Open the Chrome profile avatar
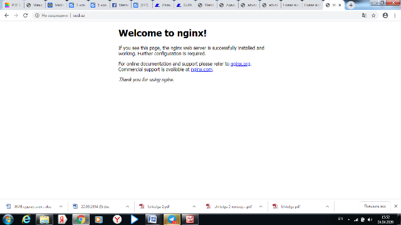 385,16
